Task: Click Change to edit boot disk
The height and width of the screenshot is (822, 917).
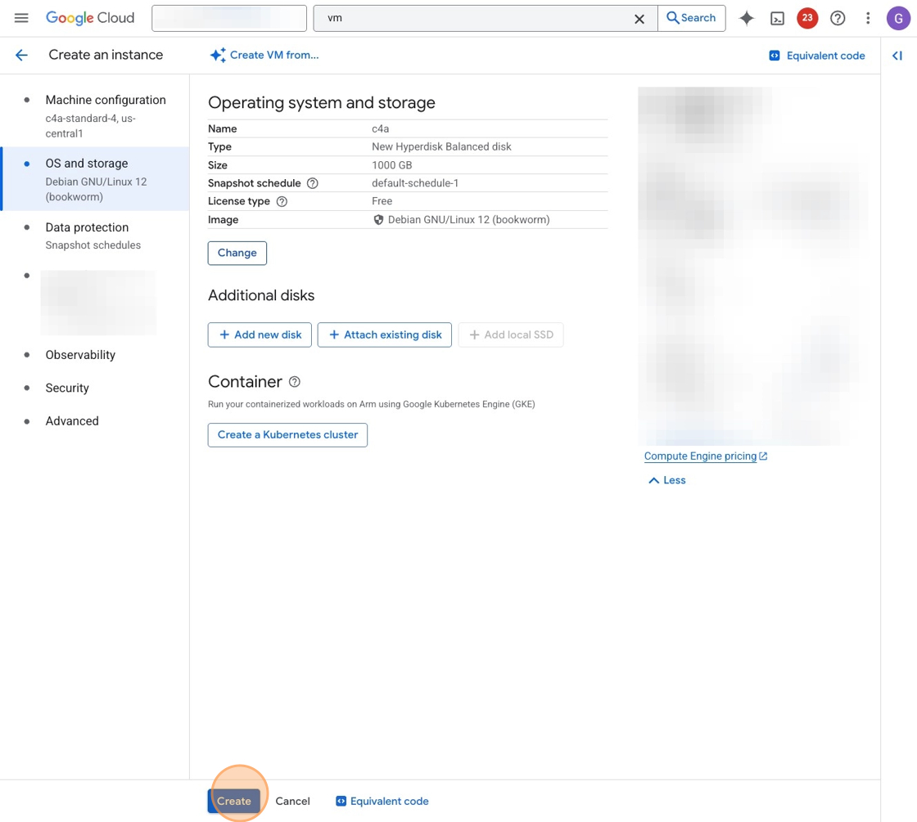Action: click(237, 253)
